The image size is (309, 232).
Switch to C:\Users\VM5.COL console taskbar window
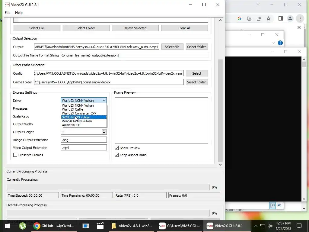pos(179,226)
